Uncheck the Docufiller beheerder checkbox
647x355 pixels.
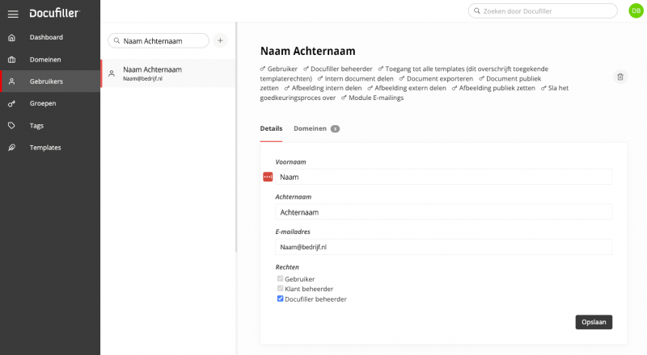coord(281,299)
